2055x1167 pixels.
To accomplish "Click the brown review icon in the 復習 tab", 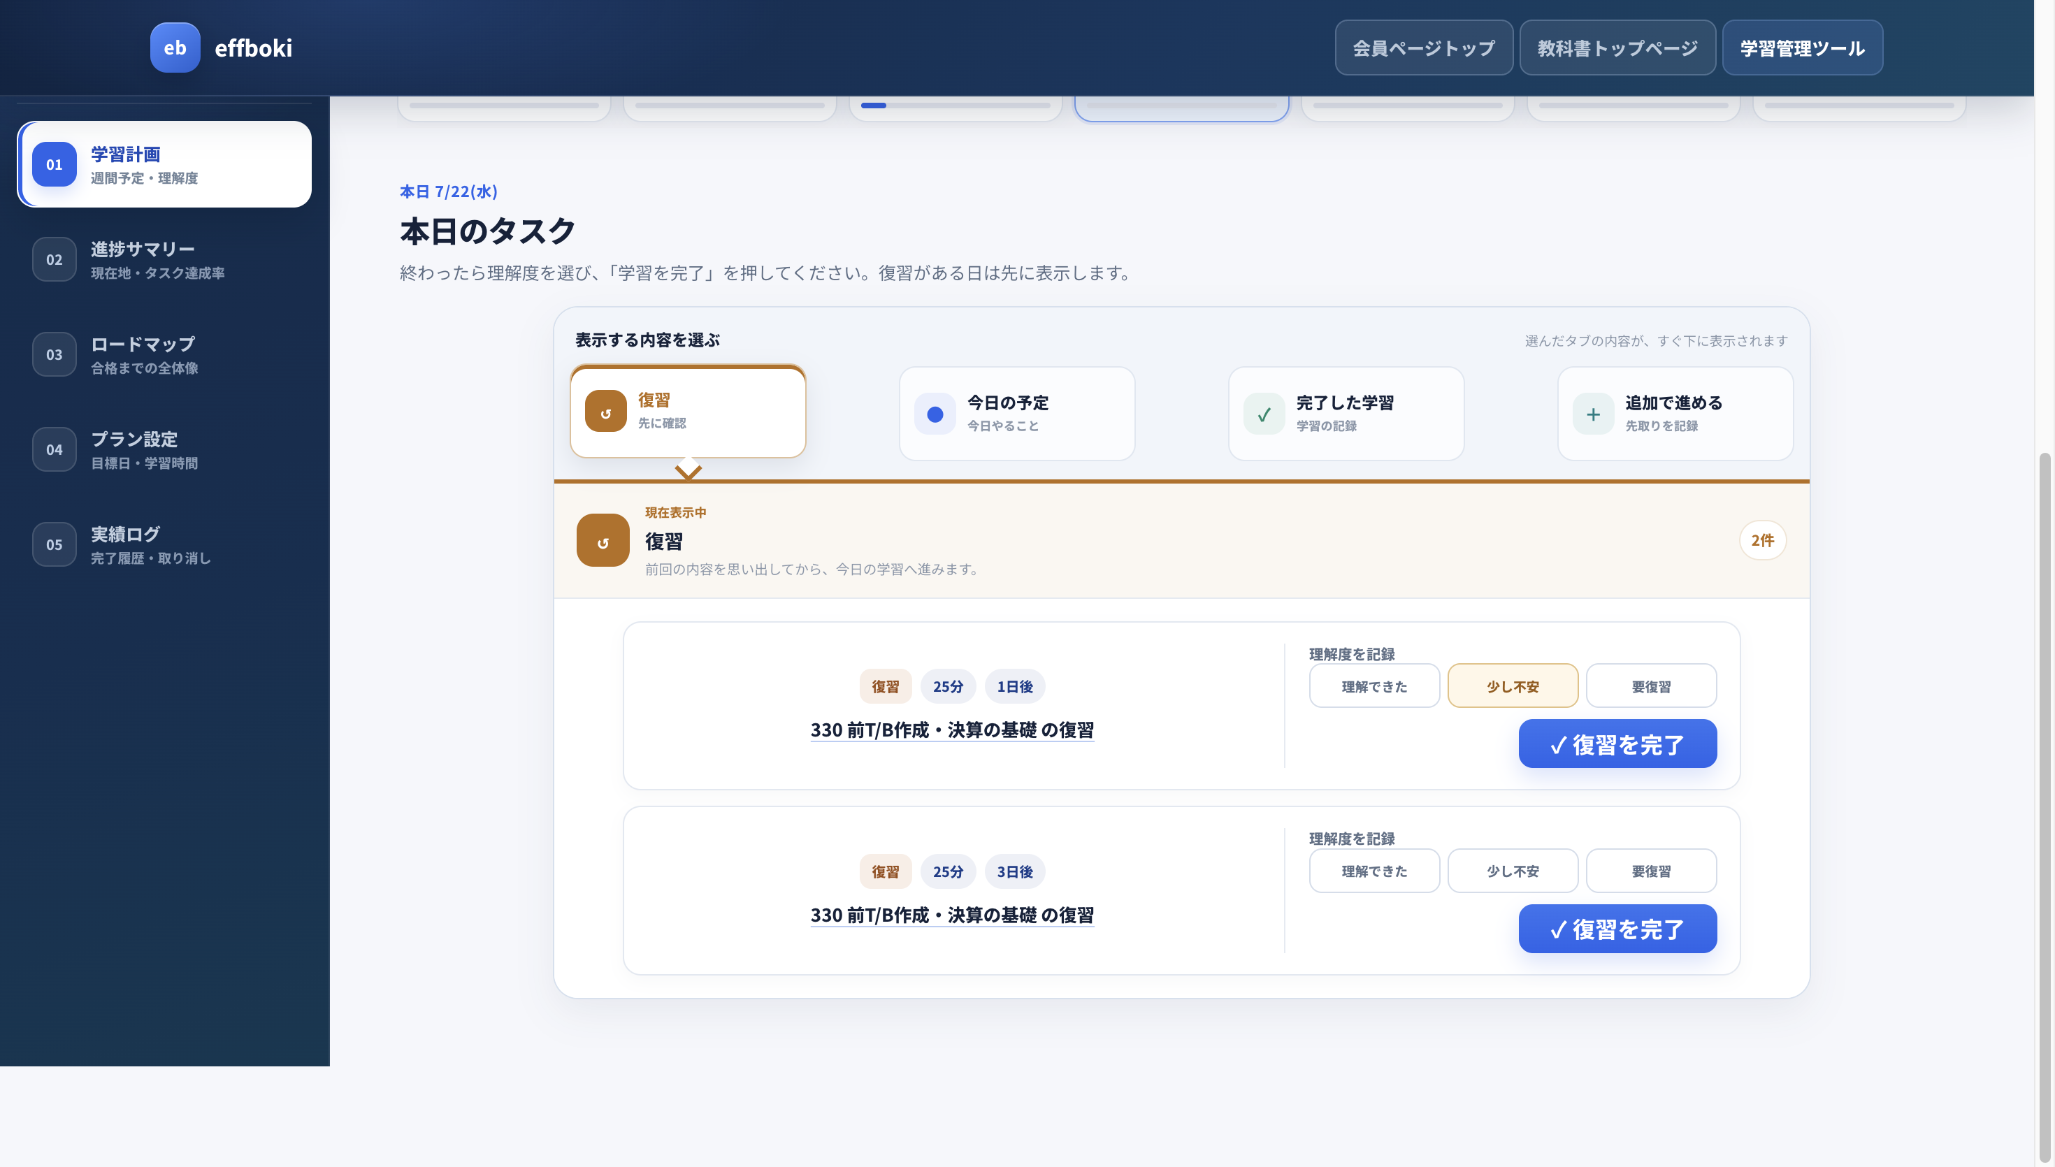I will [606, 412].
